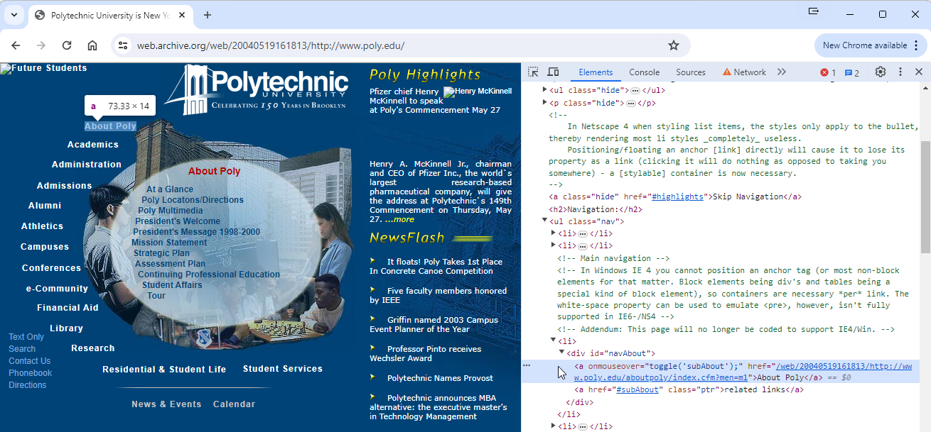Viewport: 931px width, 432px height.
Task: Click the inspect element picker icon
Action: click(x=534, y=72)
